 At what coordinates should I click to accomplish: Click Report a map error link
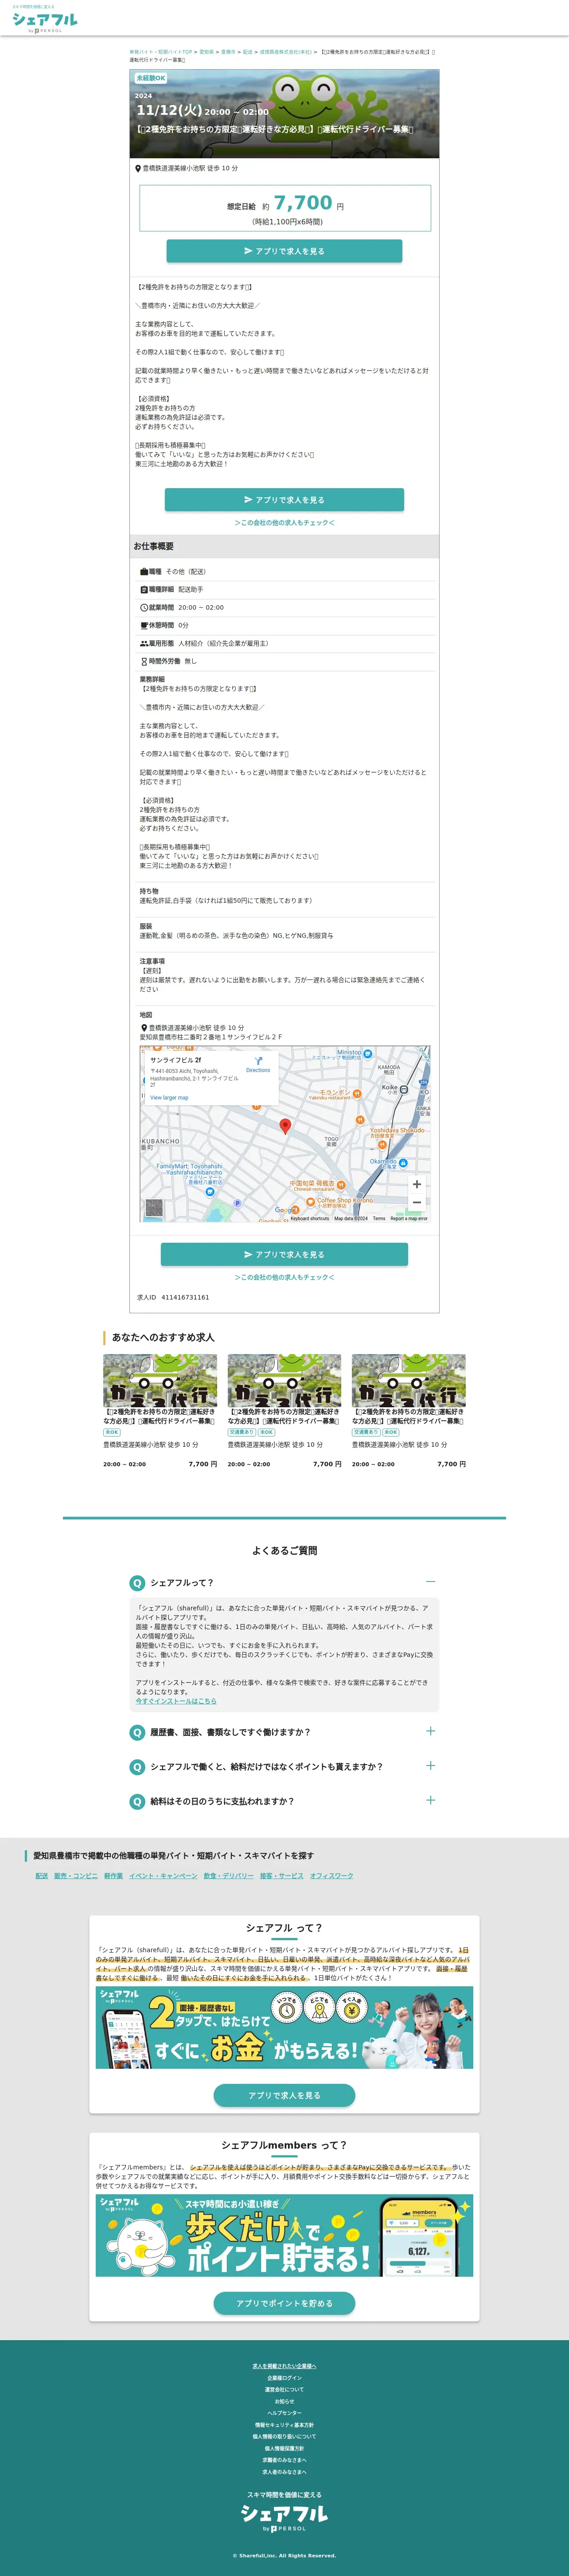pos(409,1218)
